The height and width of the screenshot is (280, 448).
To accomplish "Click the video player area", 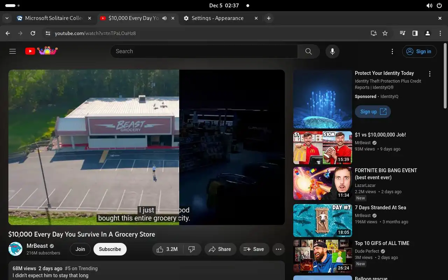I will 146,147.
